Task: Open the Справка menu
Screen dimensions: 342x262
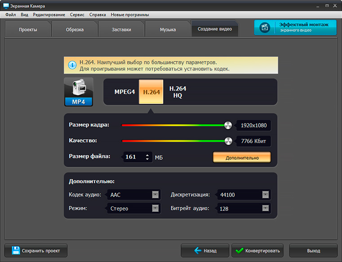Action: tap(98, 15)
